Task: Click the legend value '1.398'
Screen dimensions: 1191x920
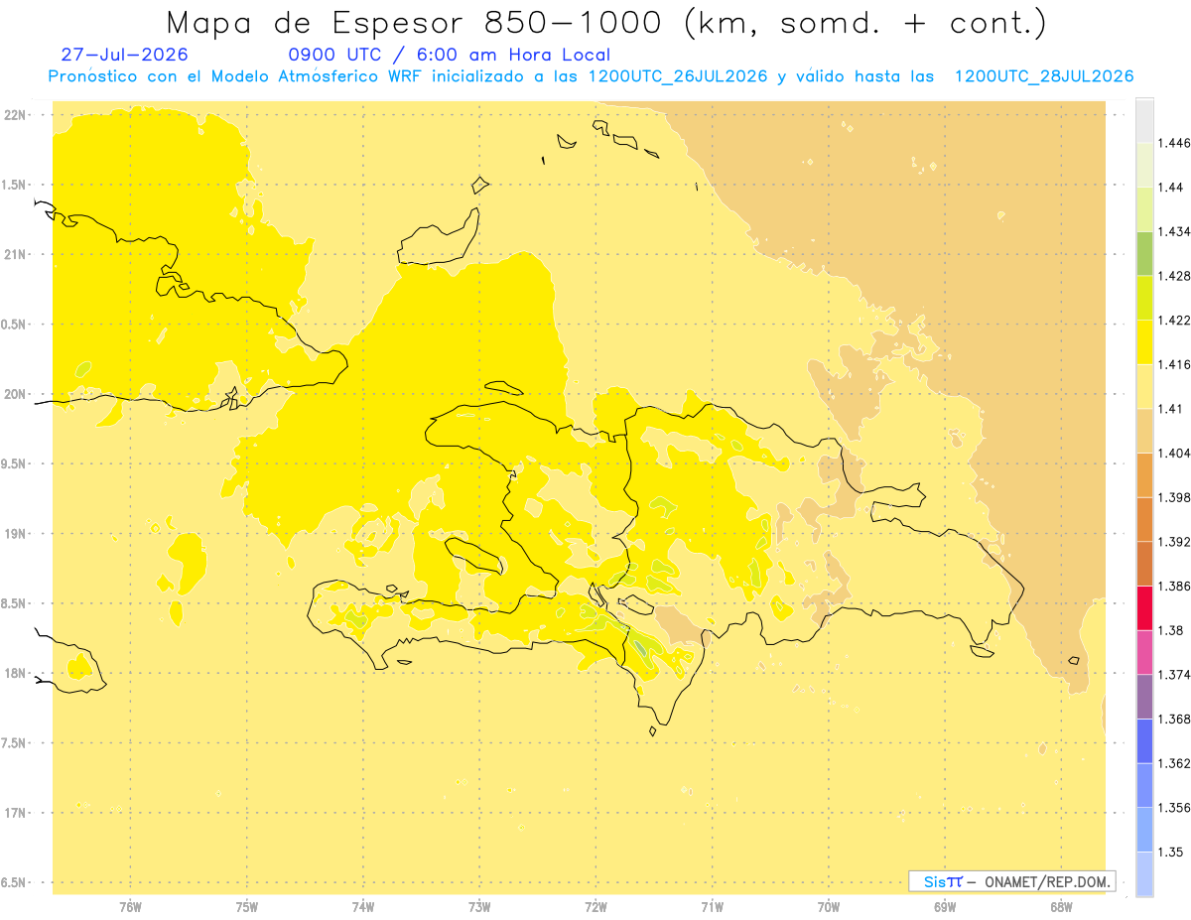Action: [x=1174, y=497]
